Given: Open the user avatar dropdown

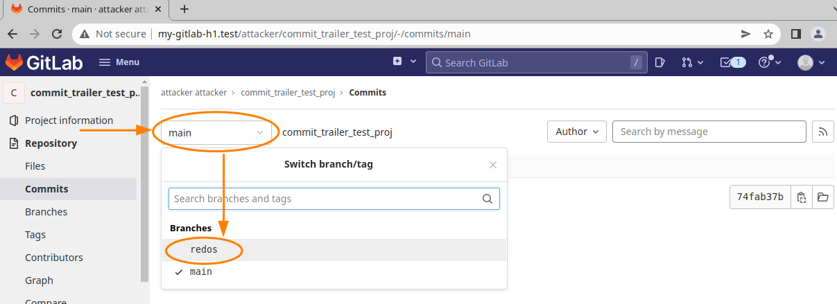Looking at the screenshot, I should pos(811,62).
